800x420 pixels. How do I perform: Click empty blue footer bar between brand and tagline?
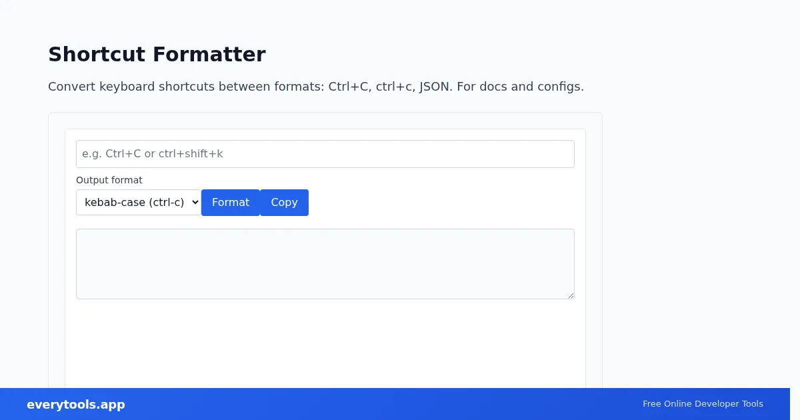pos(383,404)
